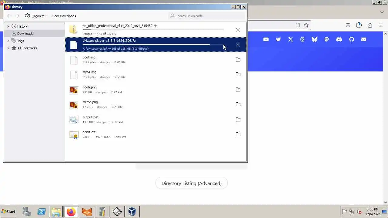
Task: Open the floppy disk taskbar app
Action: pos(117,212)
